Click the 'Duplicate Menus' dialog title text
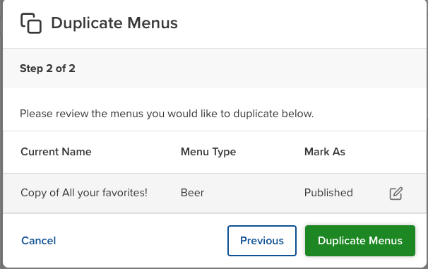This screenshot has height=269, width=428. click(114, 23)
